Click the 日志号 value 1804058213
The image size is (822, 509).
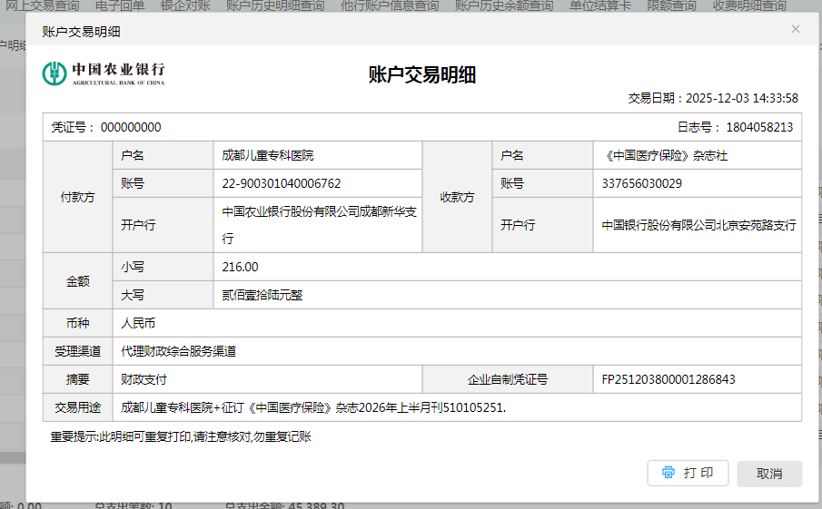759,127
